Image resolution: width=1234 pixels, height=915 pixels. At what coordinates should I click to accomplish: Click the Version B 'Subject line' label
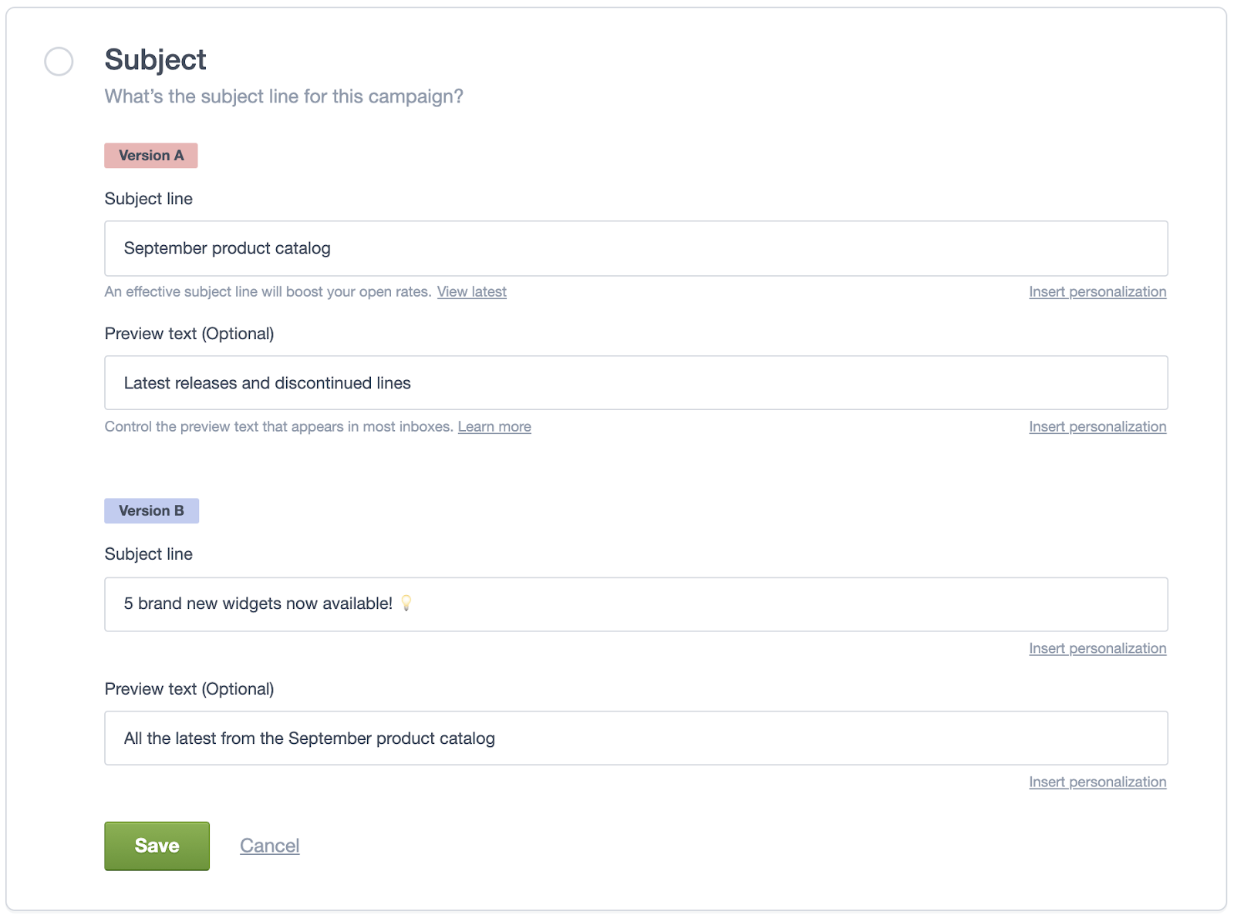149,554
